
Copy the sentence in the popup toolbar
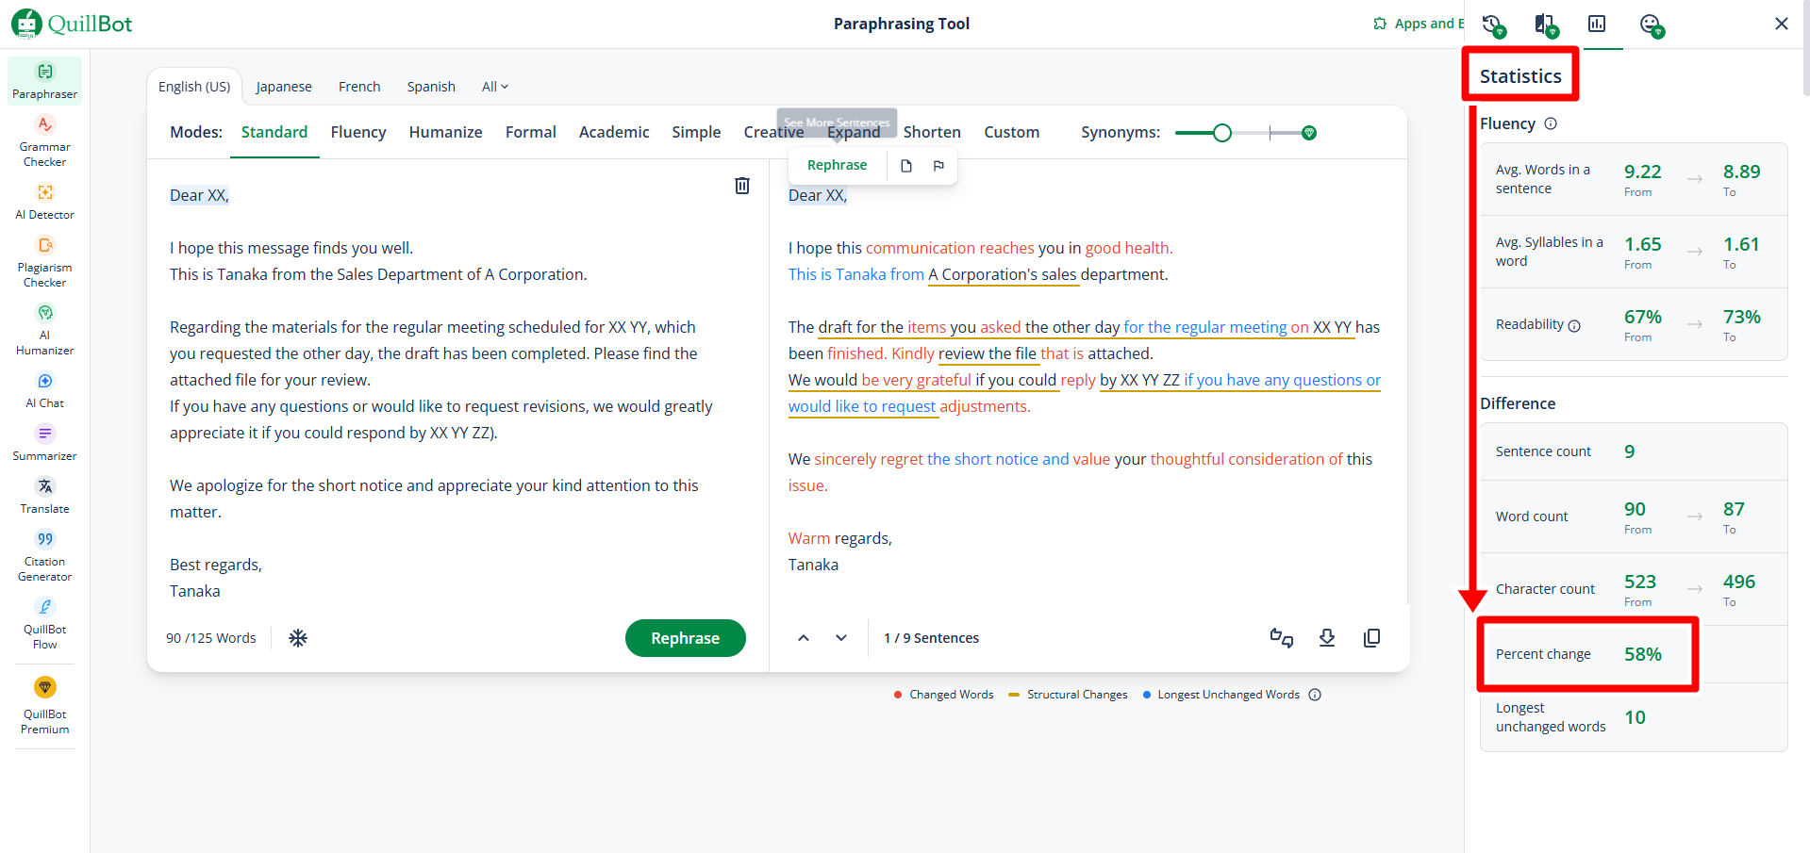pos(906,166)
